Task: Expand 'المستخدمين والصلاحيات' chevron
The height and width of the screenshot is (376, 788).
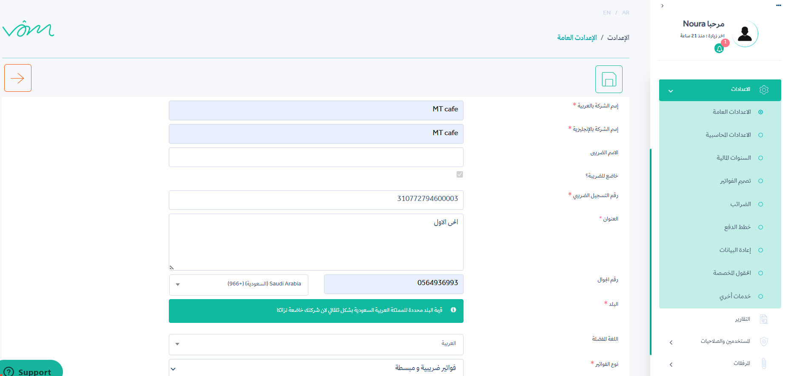Action: pos(671,342)
